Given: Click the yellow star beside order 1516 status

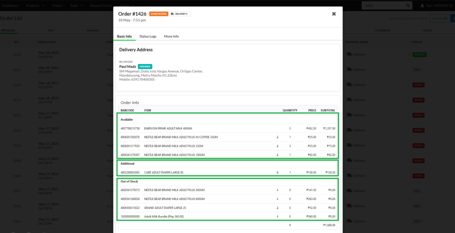Looking at the screenshot, I should [409, 55].
